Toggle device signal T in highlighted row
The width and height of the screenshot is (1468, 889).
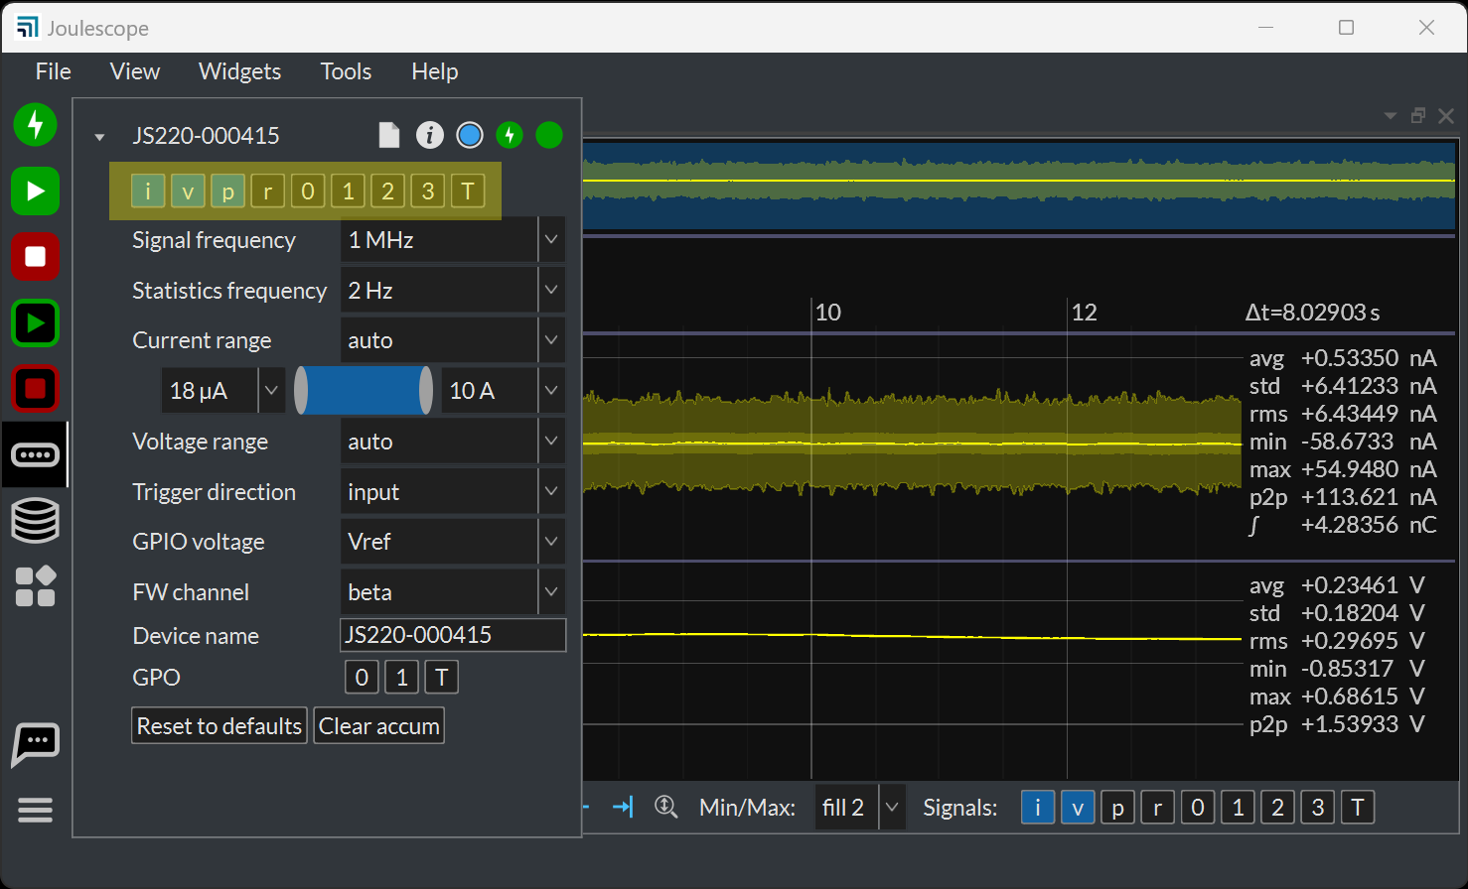point(468,190)
